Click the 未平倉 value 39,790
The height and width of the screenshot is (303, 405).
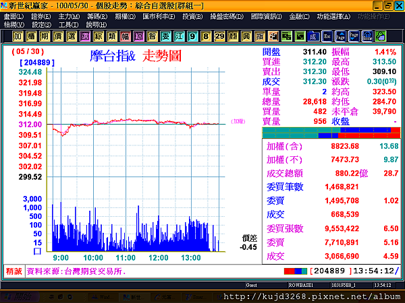pyautogui.click(x=384, y=111)
